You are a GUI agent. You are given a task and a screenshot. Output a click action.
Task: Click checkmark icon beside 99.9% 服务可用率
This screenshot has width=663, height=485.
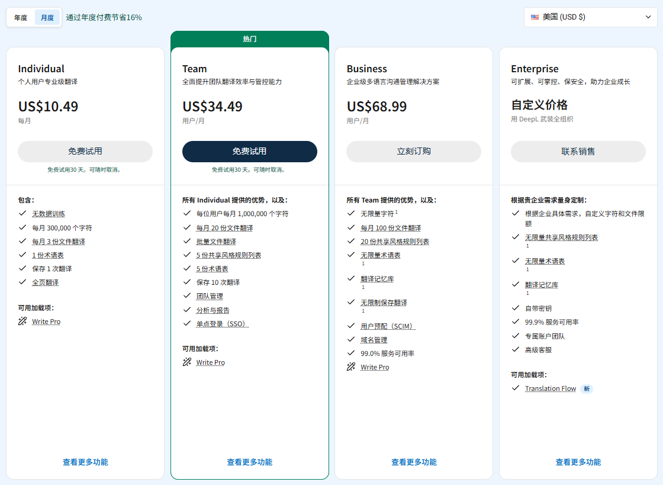tap(516, 322)
